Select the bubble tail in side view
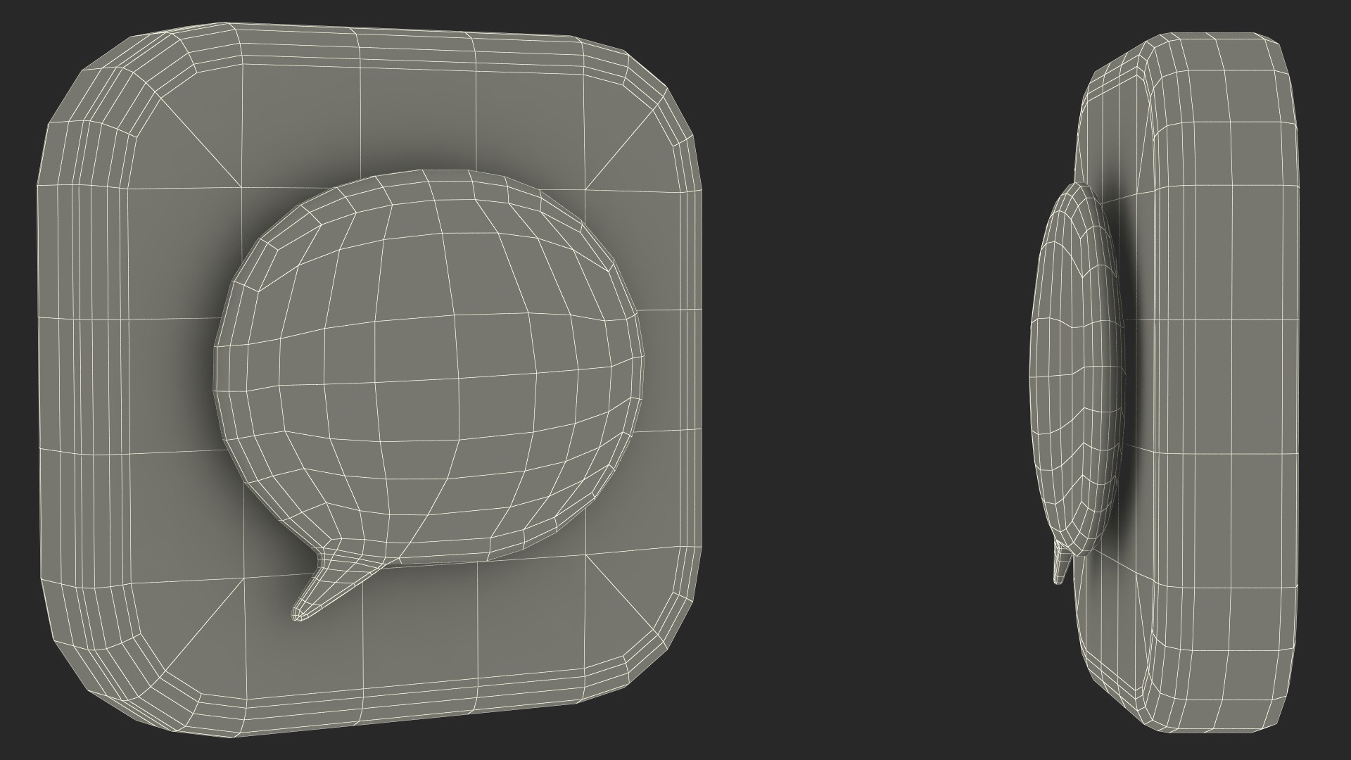 (x=1060, y=566)
